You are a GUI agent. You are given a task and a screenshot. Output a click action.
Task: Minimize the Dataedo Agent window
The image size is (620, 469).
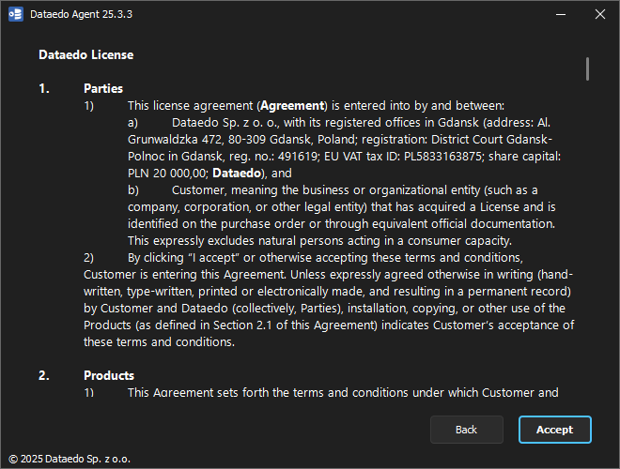tap(560, 14)
